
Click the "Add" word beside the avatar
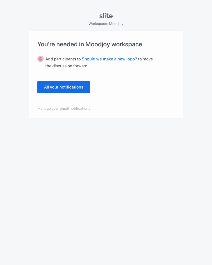point(49,59)
